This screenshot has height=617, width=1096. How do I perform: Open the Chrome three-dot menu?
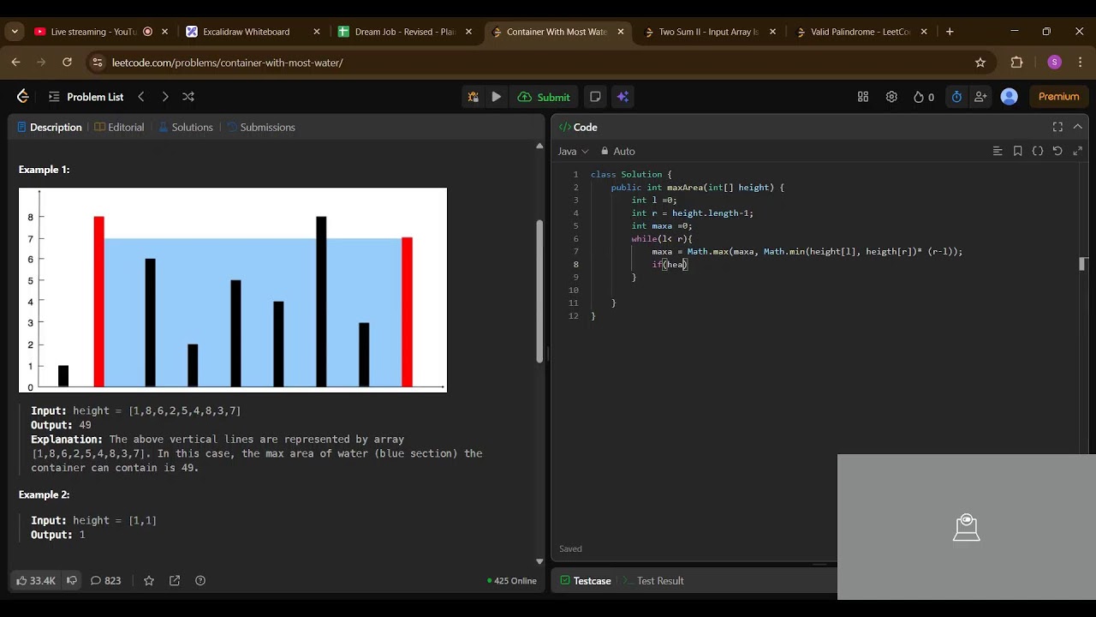click(1081, 63)
